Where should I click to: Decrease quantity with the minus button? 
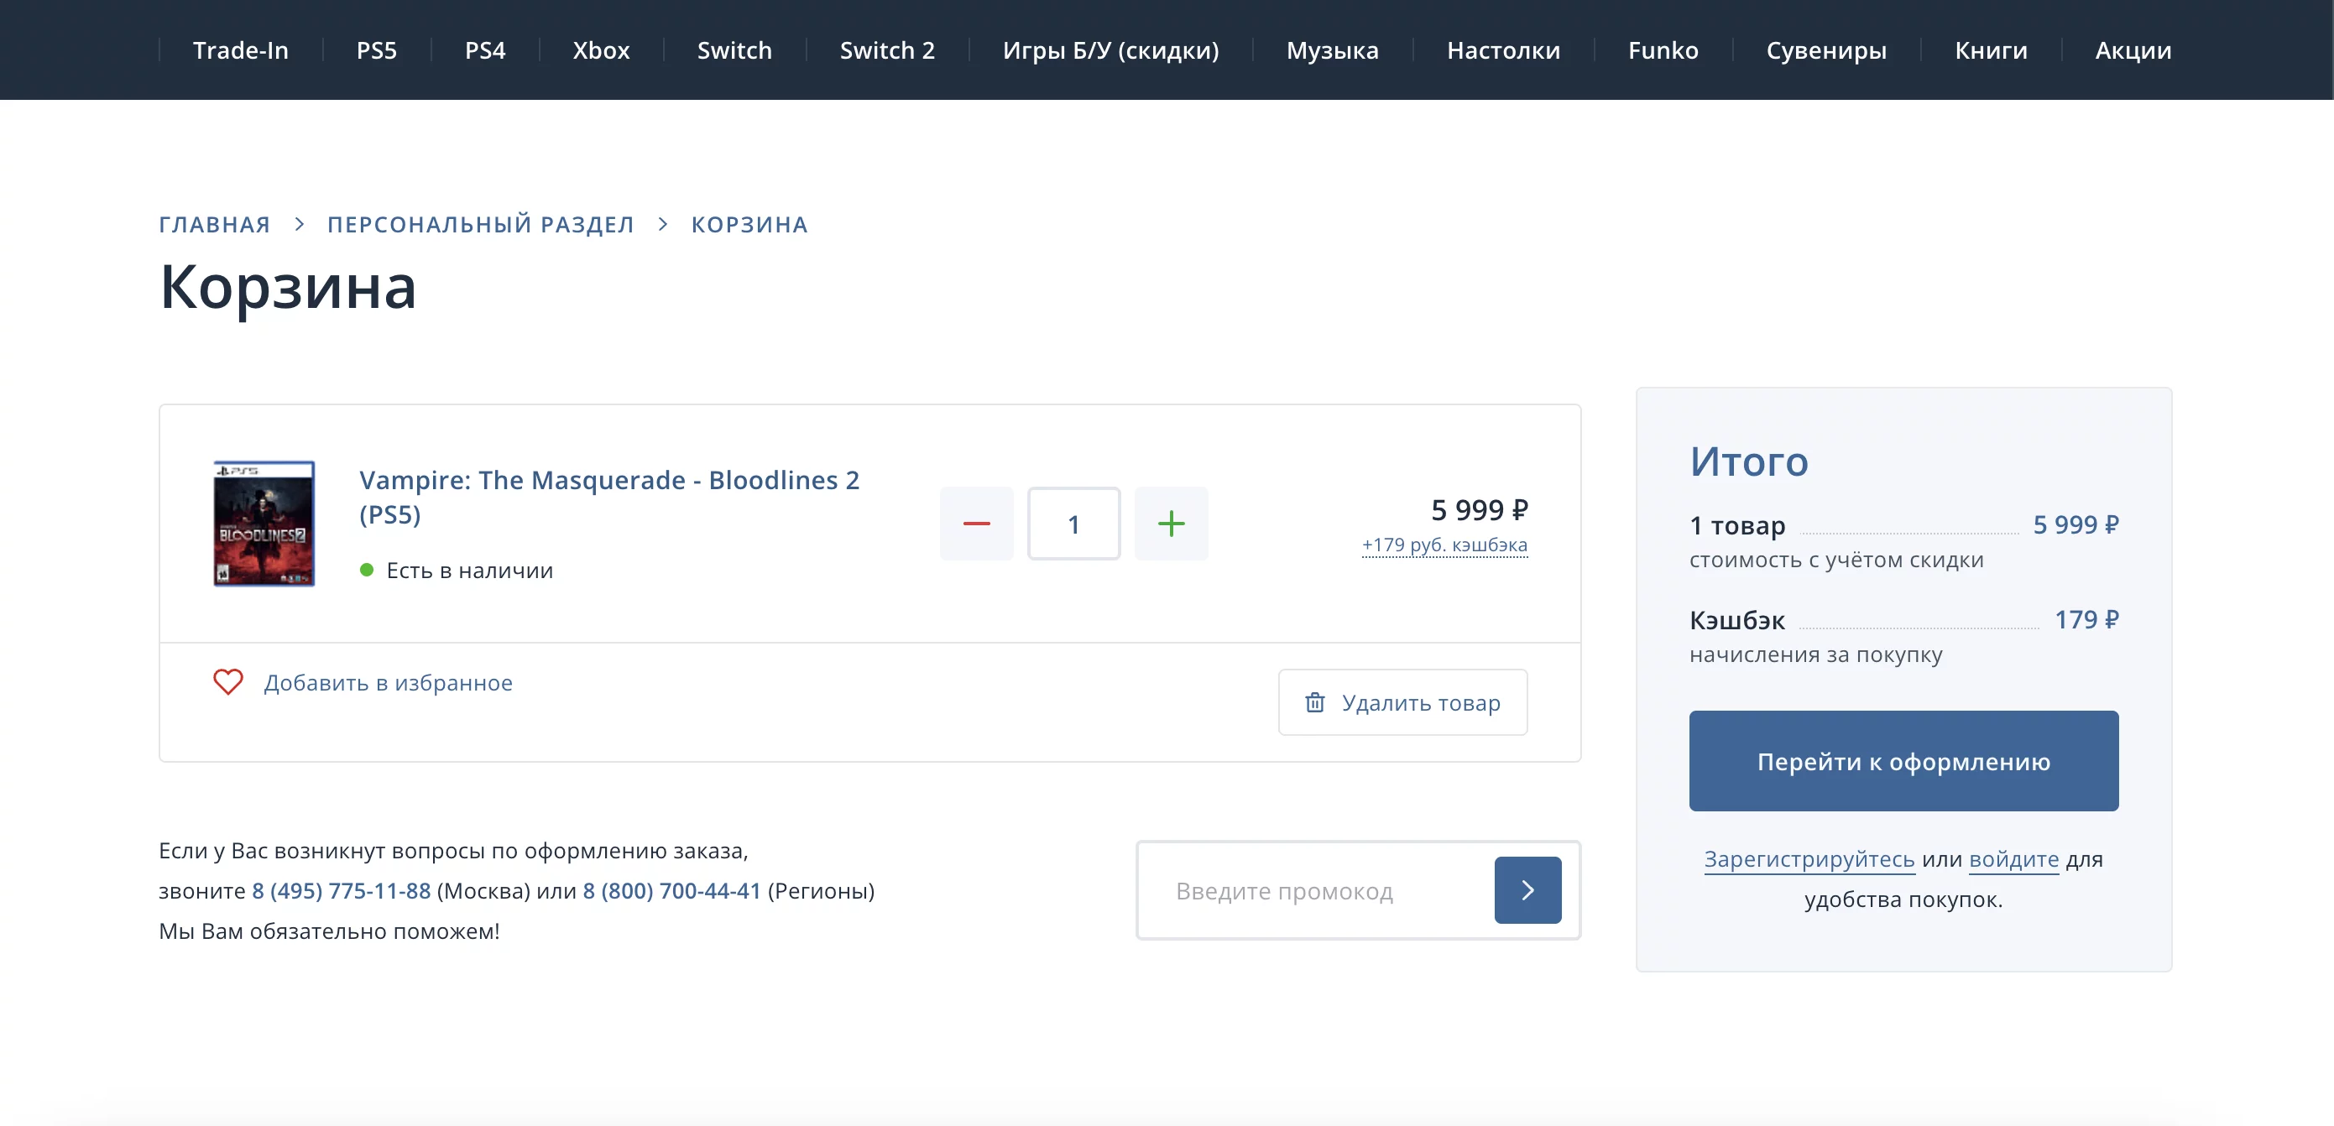[x=976, y=524]
